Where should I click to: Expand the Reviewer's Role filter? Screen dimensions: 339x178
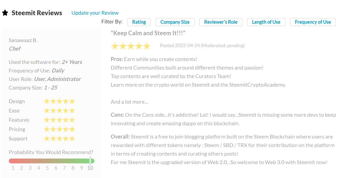tap(221, 22)
